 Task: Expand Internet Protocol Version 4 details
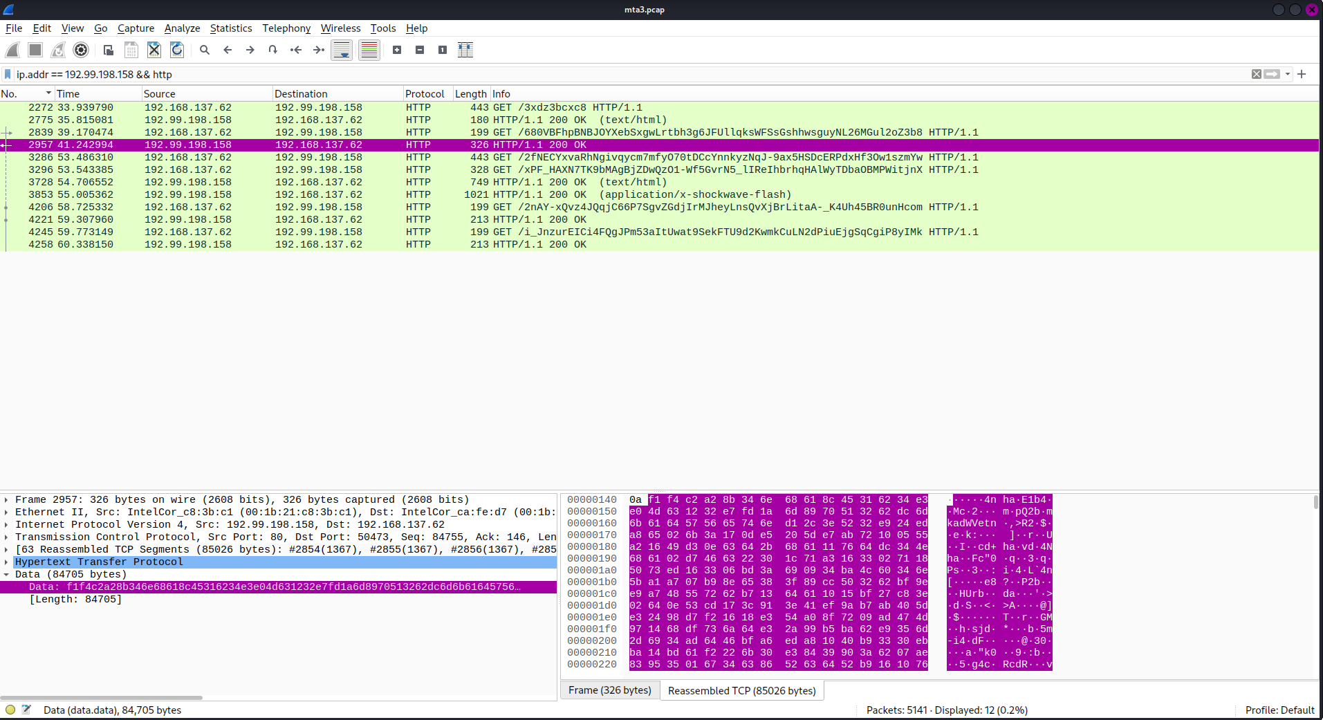6,524
